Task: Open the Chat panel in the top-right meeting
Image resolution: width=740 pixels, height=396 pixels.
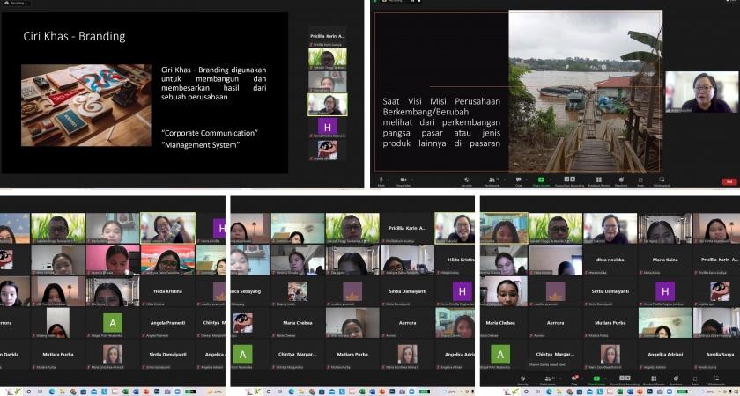Action: coord(518,180)
